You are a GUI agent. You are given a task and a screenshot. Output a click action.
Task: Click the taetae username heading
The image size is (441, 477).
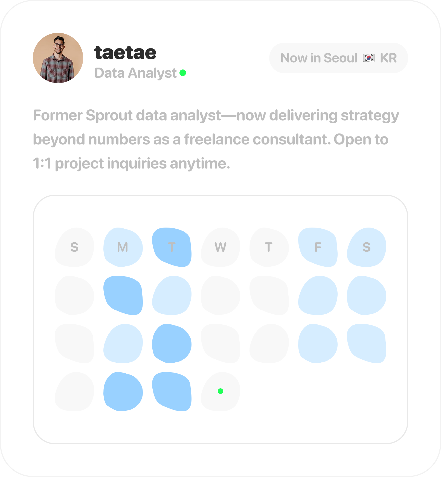click(125, 53)
